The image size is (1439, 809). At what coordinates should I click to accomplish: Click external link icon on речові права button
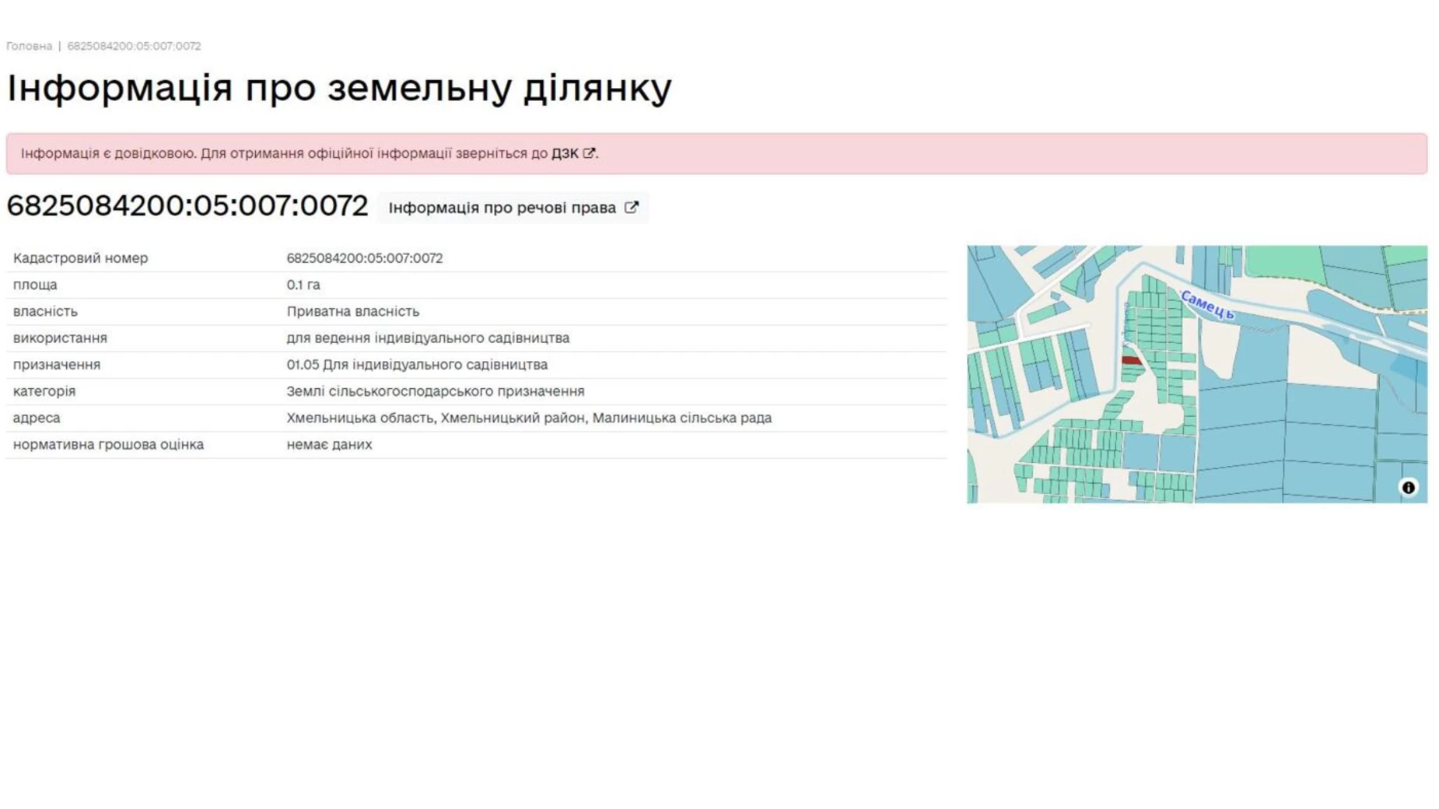point(632,207)
